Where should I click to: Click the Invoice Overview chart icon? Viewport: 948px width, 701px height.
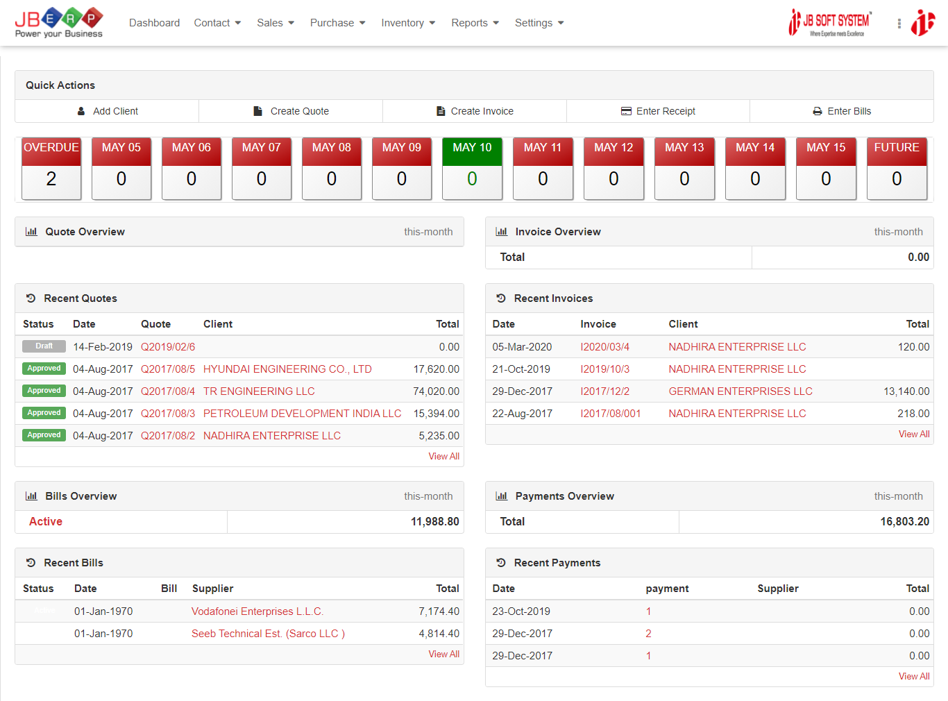[x=502, y=232]
